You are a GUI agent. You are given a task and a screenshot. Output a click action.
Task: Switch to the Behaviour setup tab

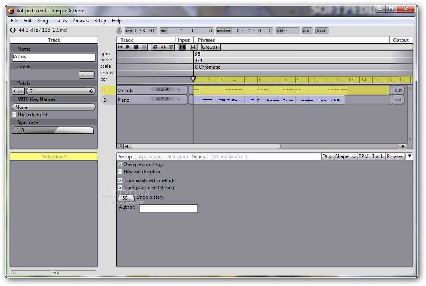click(178, 157)
